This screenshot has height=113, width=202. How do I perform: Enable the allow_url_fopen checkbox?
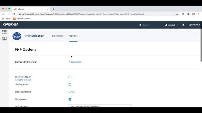point(70,77)
